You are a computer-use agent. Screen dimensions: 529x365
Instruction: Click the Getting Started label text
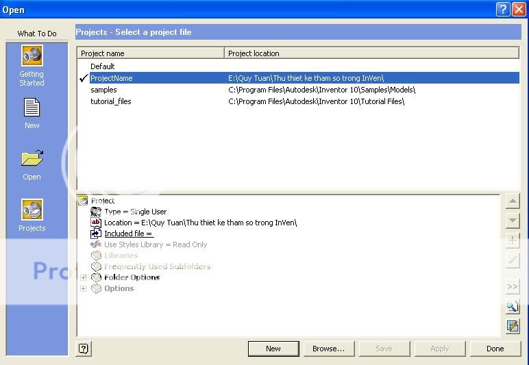point(32,78)
